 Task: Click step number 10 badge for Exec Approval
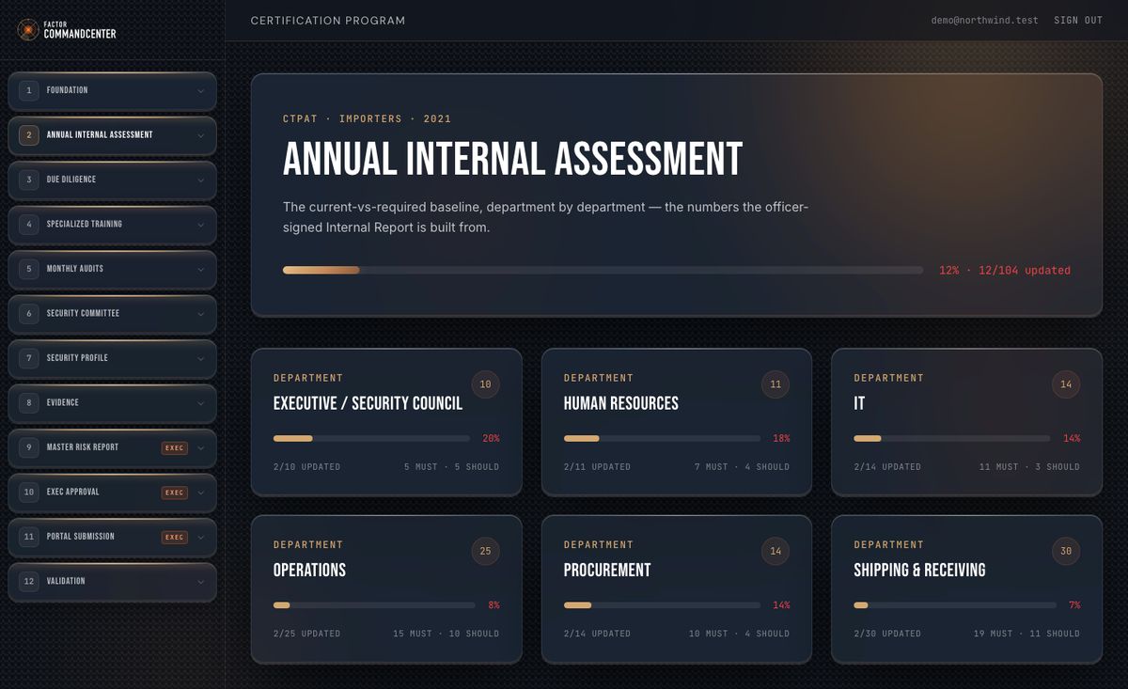[29, 493]
